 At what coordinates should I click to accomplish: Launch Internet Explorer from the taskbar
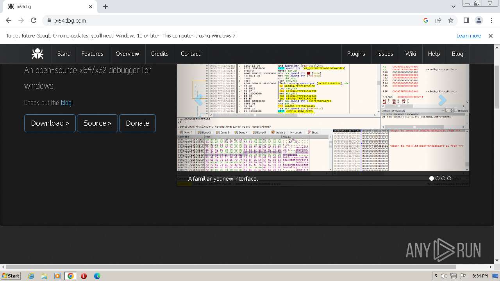[31, 276]
